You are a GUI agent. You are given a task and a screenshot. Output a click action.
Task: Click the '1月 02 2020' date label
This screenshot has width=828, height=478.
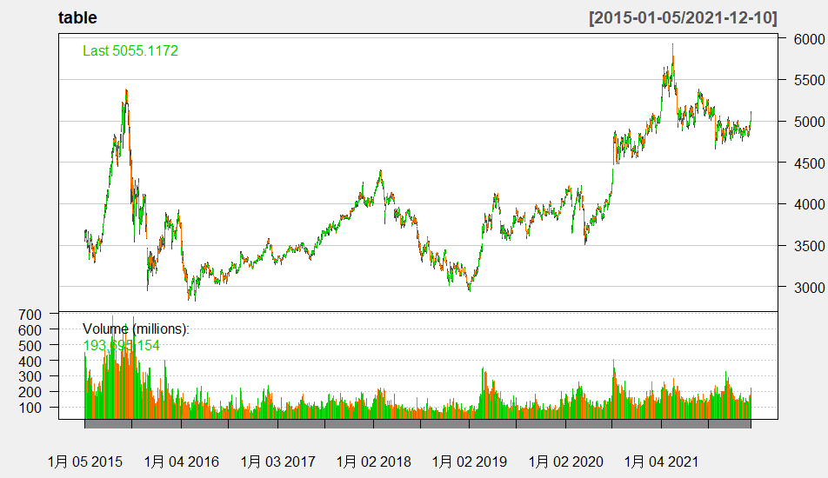[565, 461]
